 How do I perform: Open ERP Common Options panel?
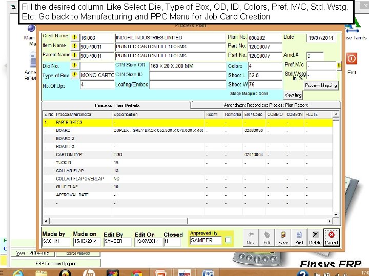pyautogui.click(x=56, y=264)
